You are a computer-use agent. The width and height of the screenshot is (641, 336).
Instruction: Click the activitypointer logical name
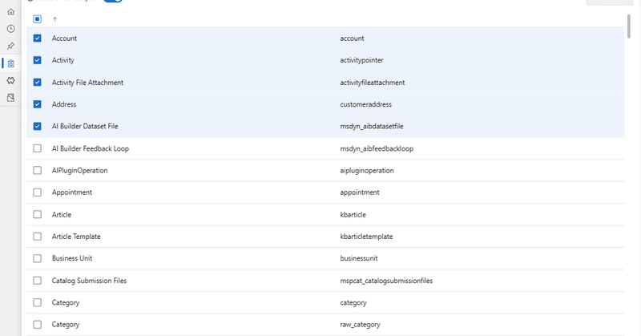[362, 60]
